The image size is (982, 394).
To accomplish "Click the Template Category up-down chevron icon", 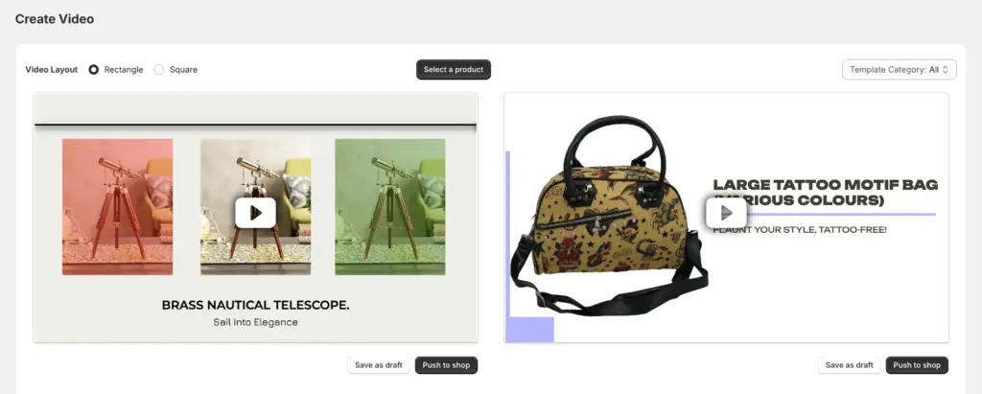I will [x=945, y=70].
